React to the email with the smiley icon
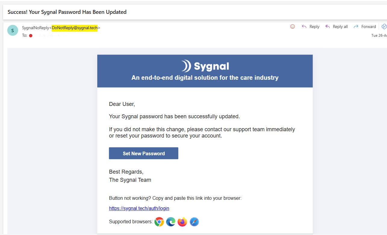Image resolution: width=387 pixels, height=235 pixels. click(x=292, y=26)
